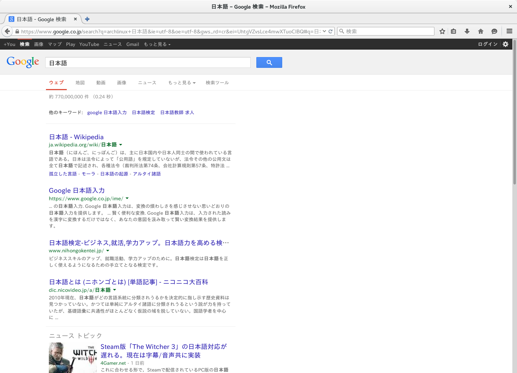Open the Downloads arrow icon
The height and width of the screenshot is (373, 517).
467,31
